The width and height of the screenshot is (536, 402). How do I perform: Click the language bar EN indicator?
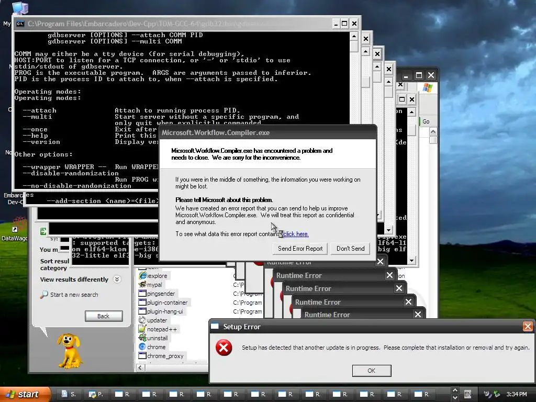coord(467,394)
